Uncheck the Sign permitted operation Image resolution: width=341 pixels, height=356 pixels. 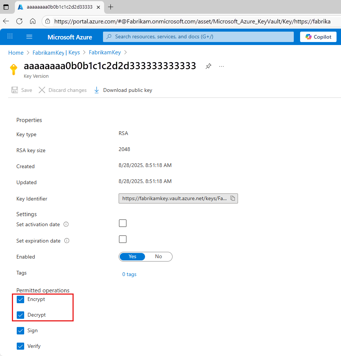click(20, 330)
